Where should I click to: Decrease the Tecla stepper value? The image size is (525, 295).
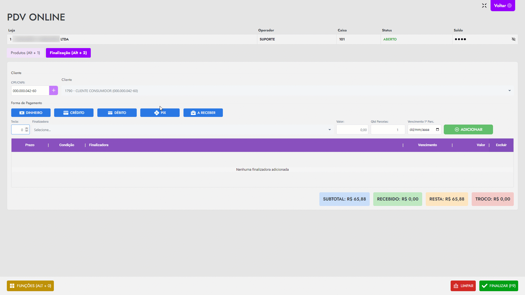[27, 131]
